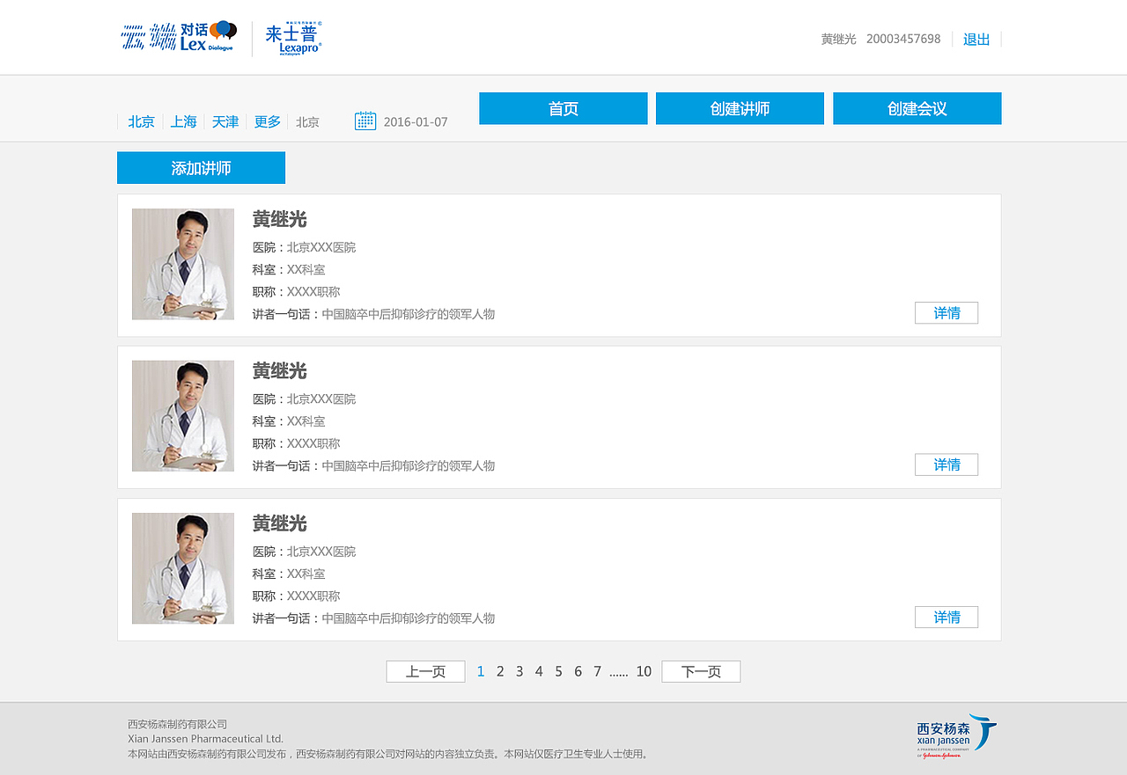Image resolution: width=1127 pixels, height=775 pixels.
Task: Select the 北京 city filter
Action: [x=141, y=121]
